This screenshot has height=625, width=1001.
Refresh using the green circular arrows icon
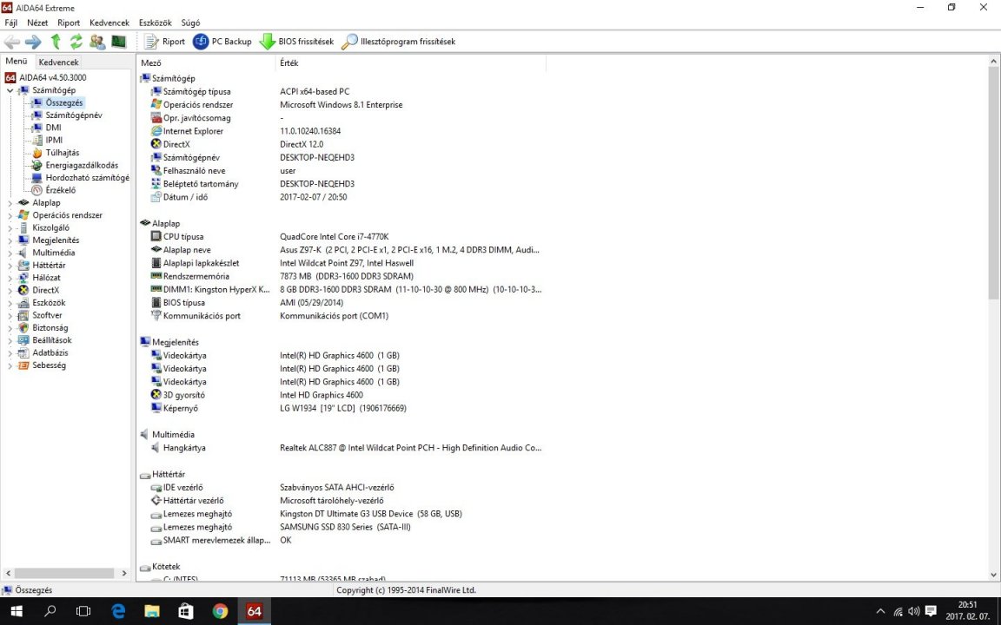tap(76, 42)
